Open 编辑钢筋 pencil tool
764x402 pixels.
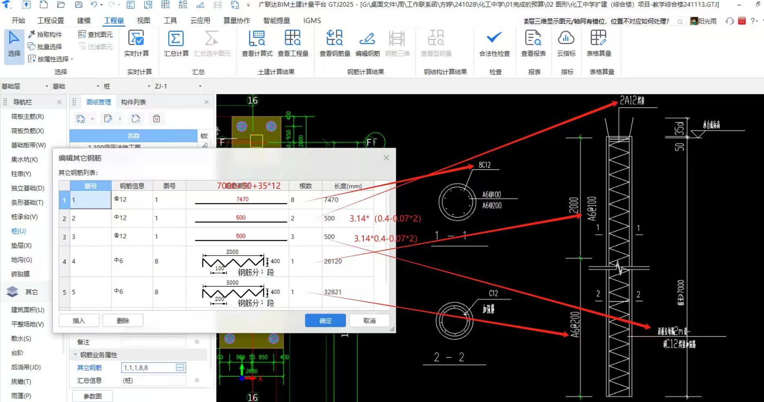tap(367, 43)
